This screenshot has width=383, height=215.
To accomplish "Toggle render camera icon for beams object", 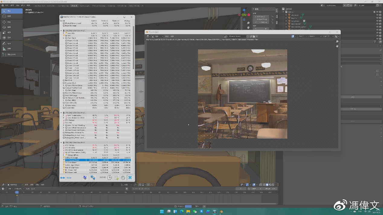I will click(x=380, y=18).
